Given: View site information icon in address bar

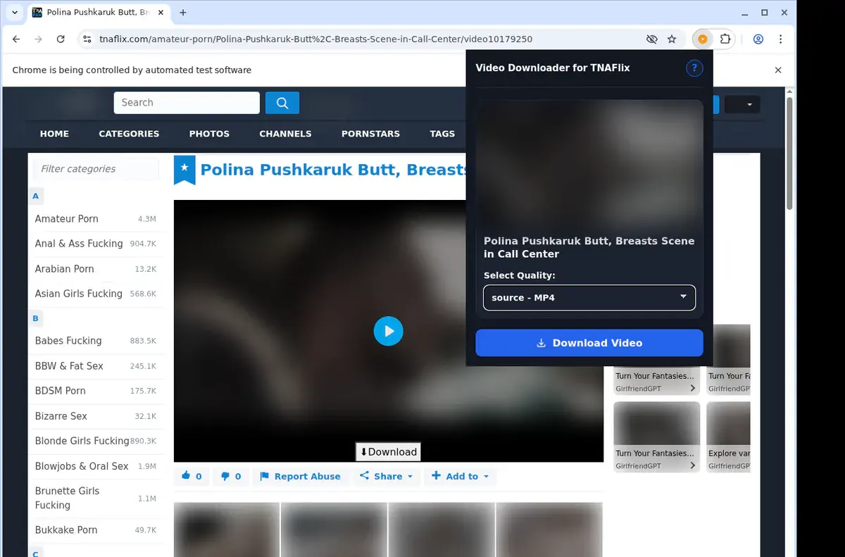Looking at the screenshot, I should (87, 39).
